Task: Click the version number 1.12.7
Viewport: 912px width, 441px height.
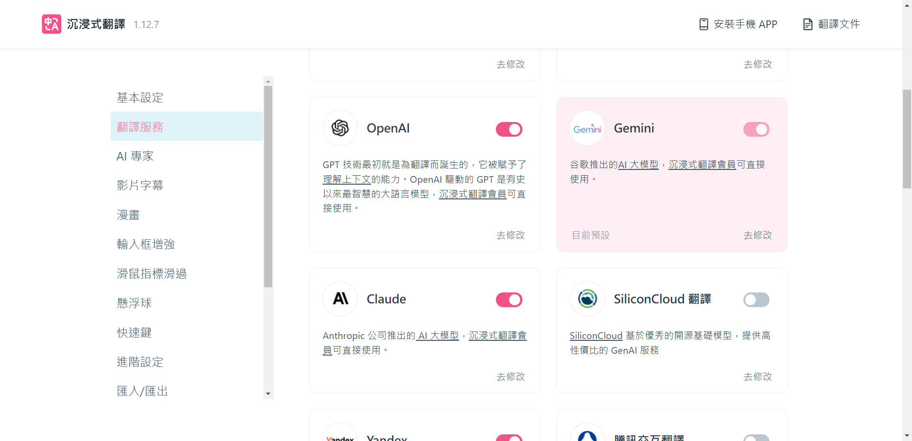Action: click(146, 25)
